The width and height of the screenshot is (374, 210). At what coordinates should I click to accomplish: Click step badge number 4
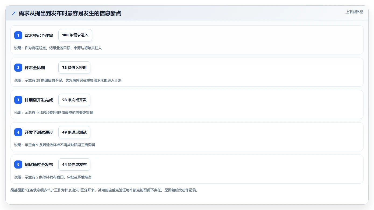18,132
